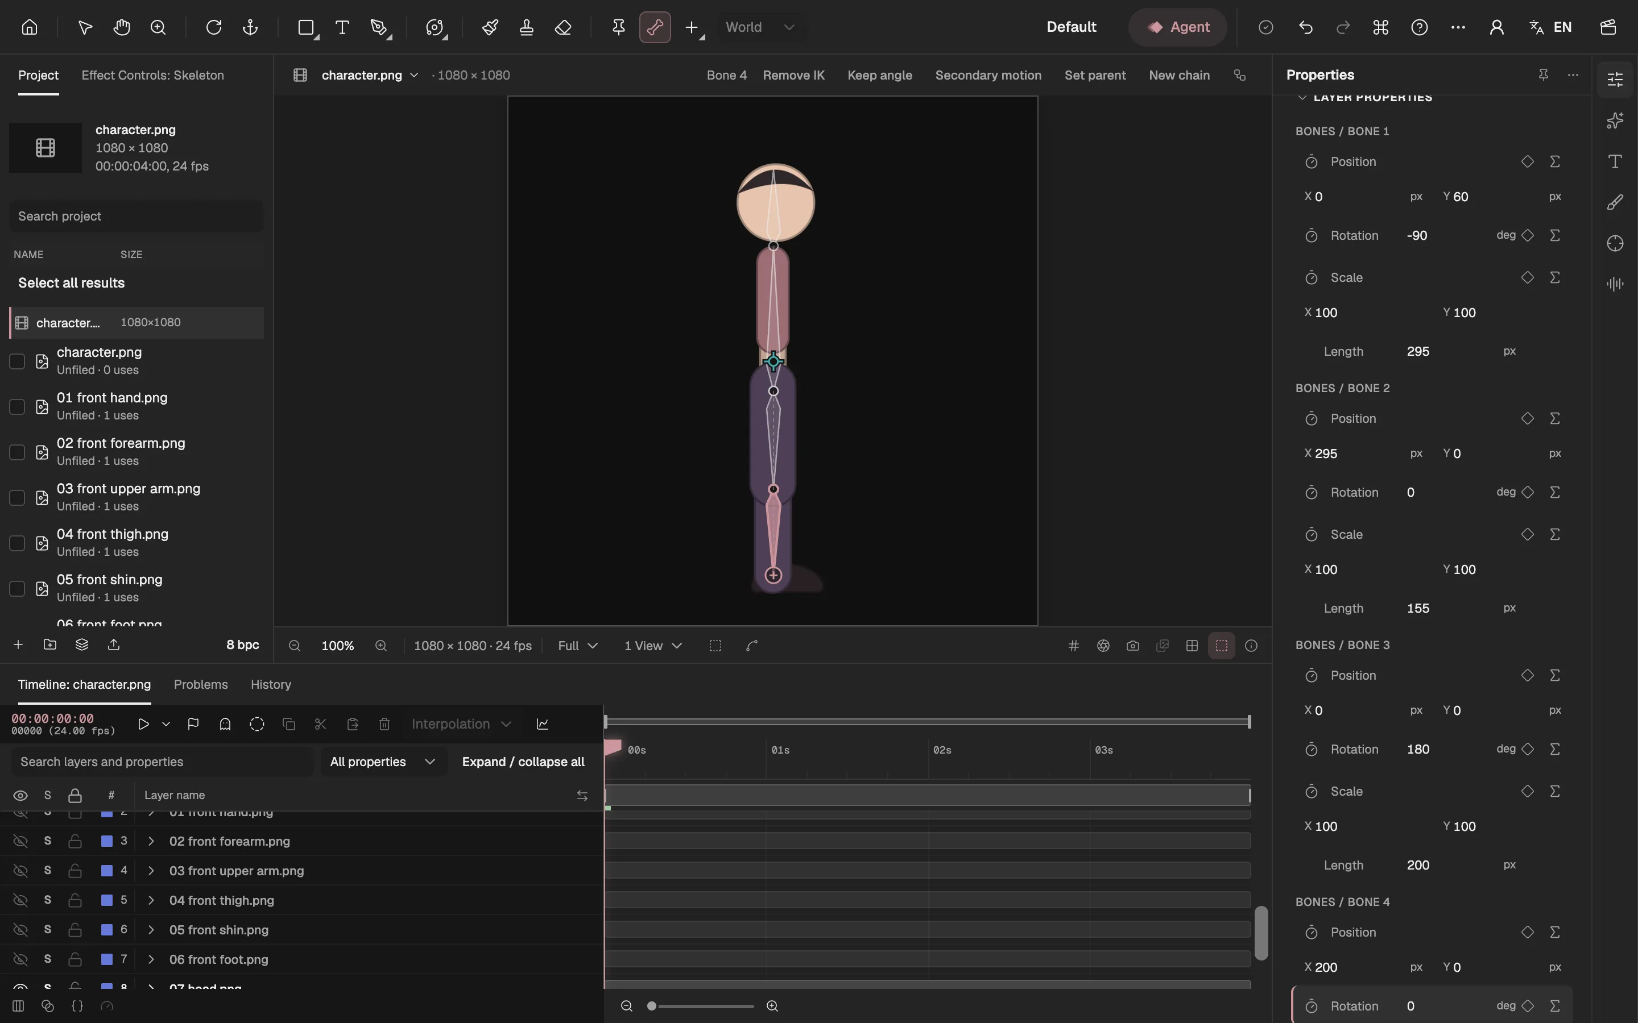
Task: Click Set parent
Action: [x=1094, y=75]
